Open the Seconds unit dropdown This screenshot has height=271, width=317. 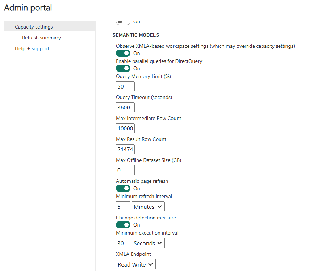point(149,243)
